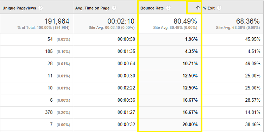Click help icon beside Unique Pageviews
Screen dimensions: 264x132
point(40,8)
